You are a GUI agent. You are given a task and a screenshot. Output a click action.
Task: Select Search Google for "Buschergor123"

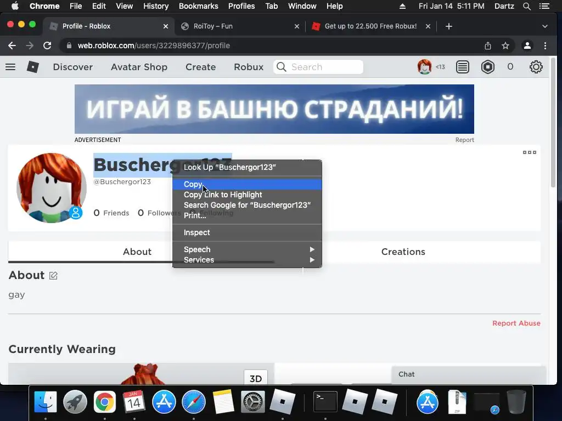[x=247, y=205]
